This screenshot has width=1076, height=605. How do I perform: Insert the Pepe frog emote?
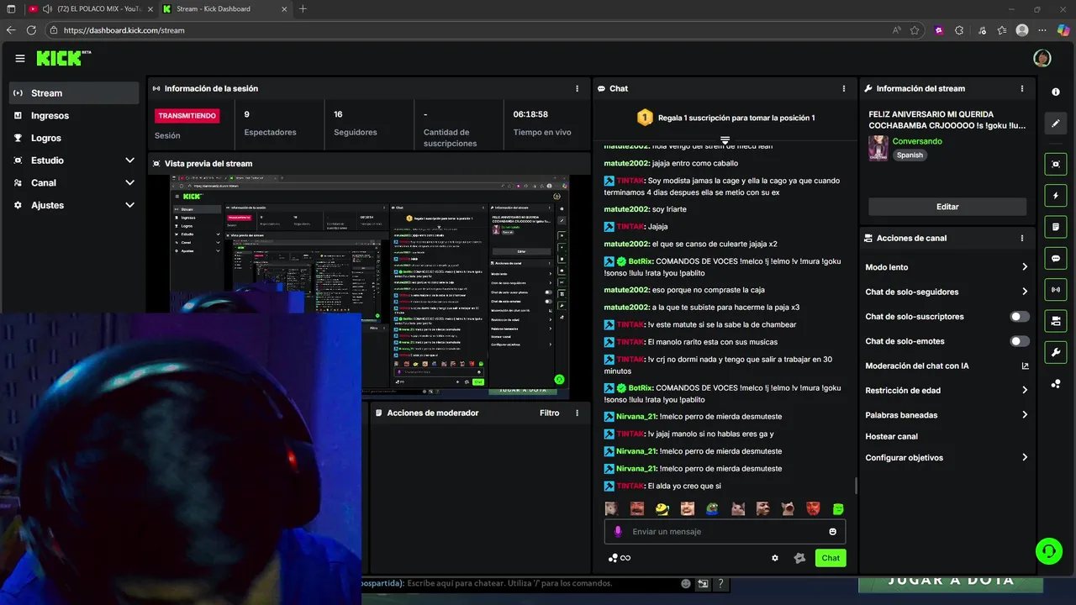pyautogui.click(x=712, y=508)
